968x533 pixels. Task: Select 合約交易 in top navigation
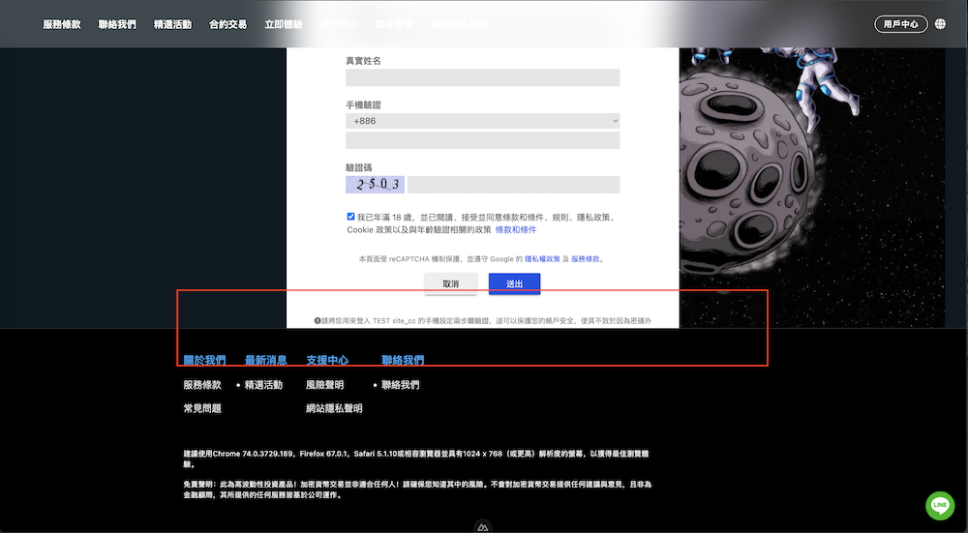tap(227, 24)
